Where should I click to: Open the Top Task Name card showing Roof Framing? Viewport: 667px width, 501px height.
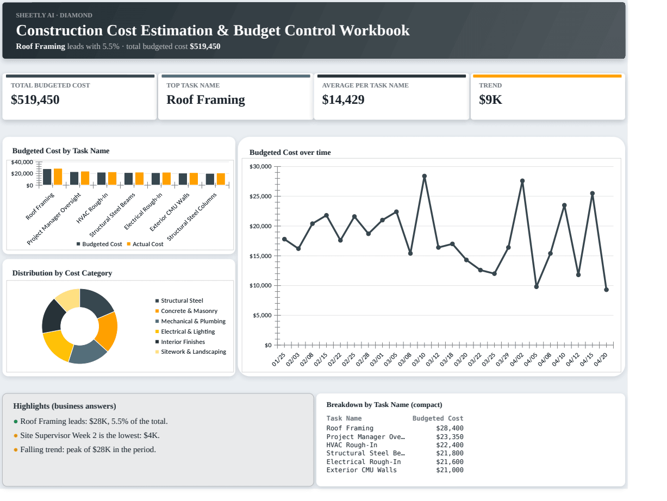[x=235, y=97]
